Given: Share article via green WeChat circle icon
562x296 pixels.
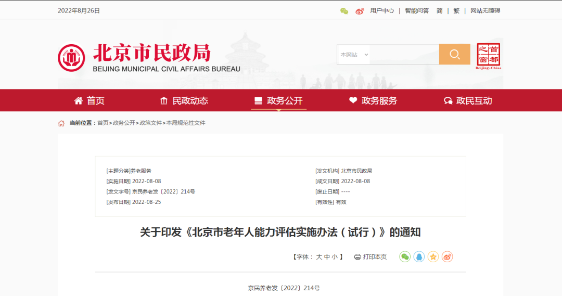Looking at the screenshot, I should click(405, 256).
